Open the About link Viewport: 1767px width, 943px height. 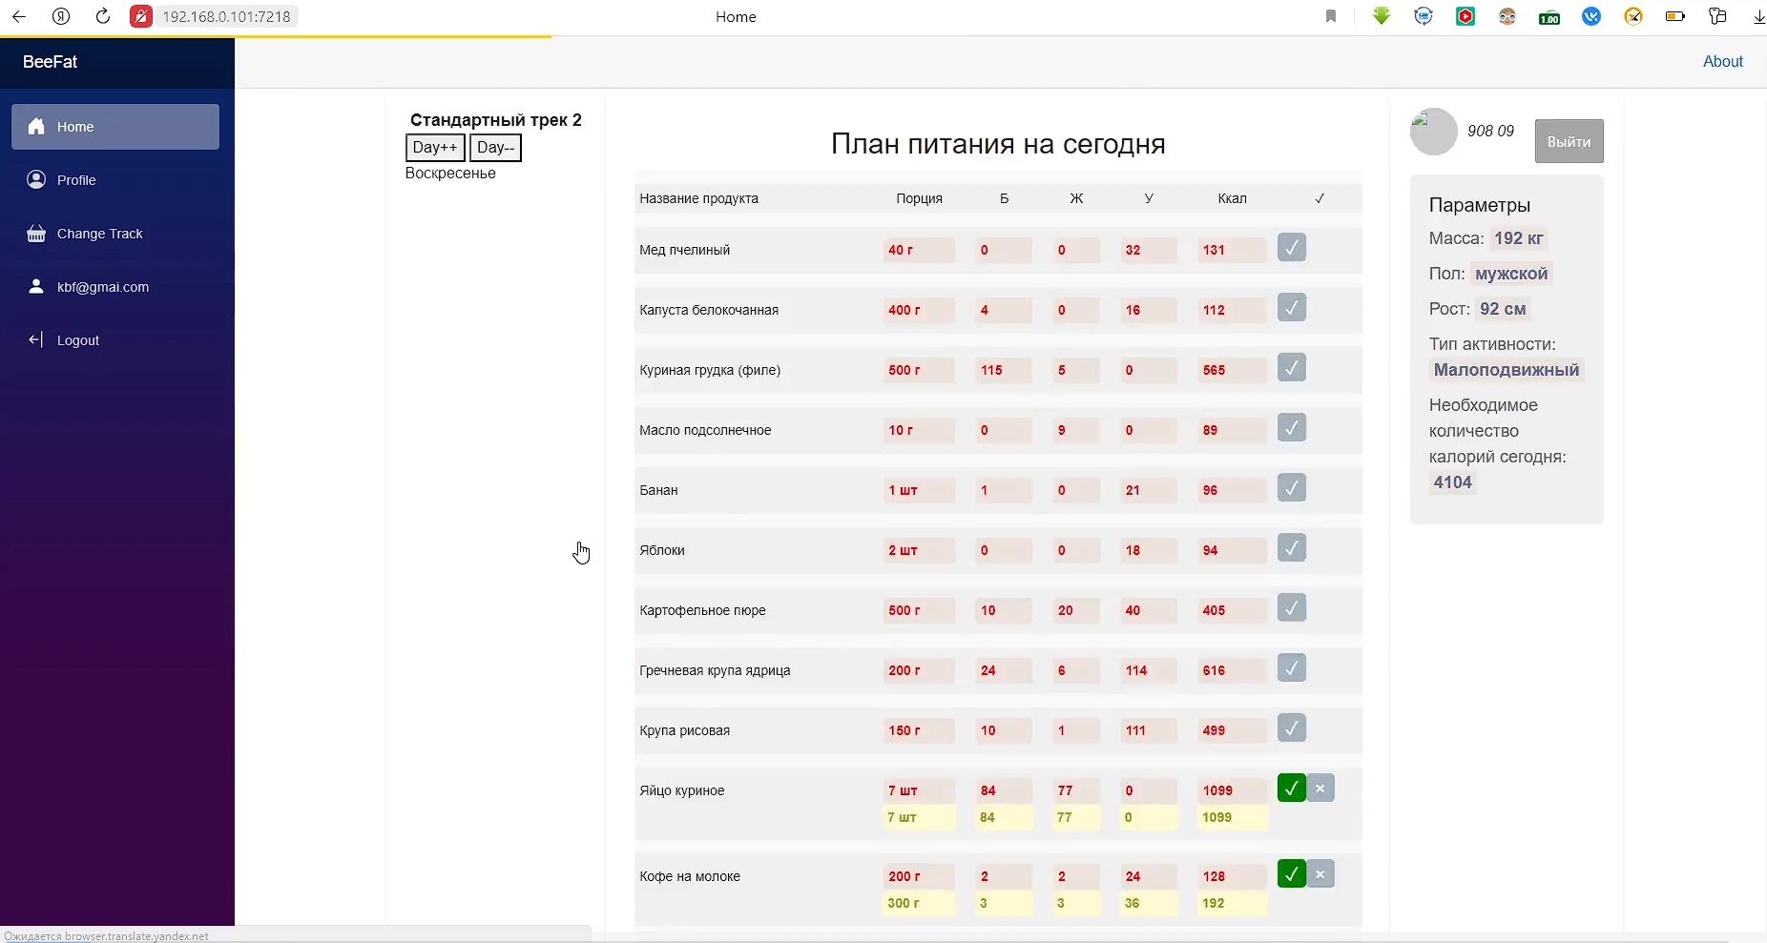1723,61
